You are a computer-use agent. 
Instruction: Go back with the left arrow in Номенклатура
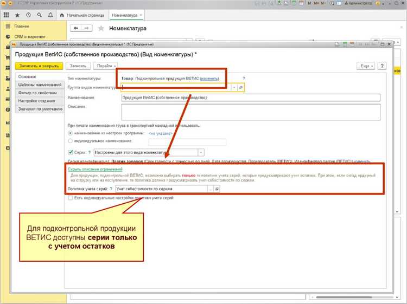(76, 28)
